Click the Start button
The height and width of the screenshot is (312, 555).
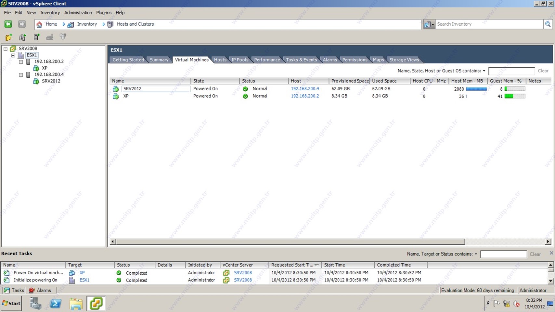click(x=11, y=303)
